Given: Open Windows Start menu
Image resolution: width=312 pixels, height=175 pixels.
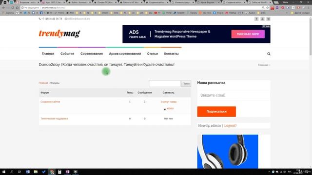Looking at the screenshot, I should pyautogui.click(x=4, y=172).
